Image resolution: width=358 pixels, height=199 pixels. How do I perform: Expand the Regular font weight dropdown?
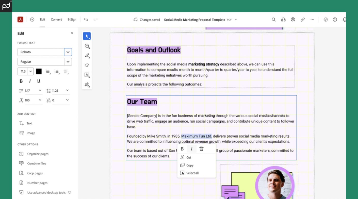click(x=68, y=61)
